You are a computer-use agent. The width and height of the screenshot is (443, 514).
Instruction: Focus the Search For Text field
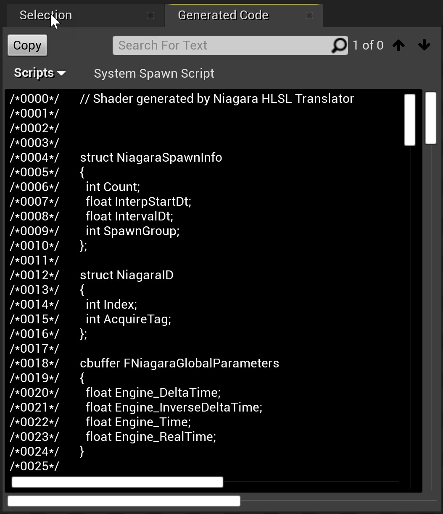[x=223, y=45]
